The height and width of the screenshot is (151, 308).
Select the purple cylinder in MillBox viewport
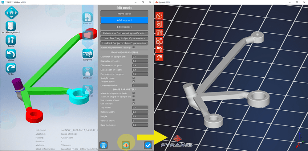click(x=17, y=84)
